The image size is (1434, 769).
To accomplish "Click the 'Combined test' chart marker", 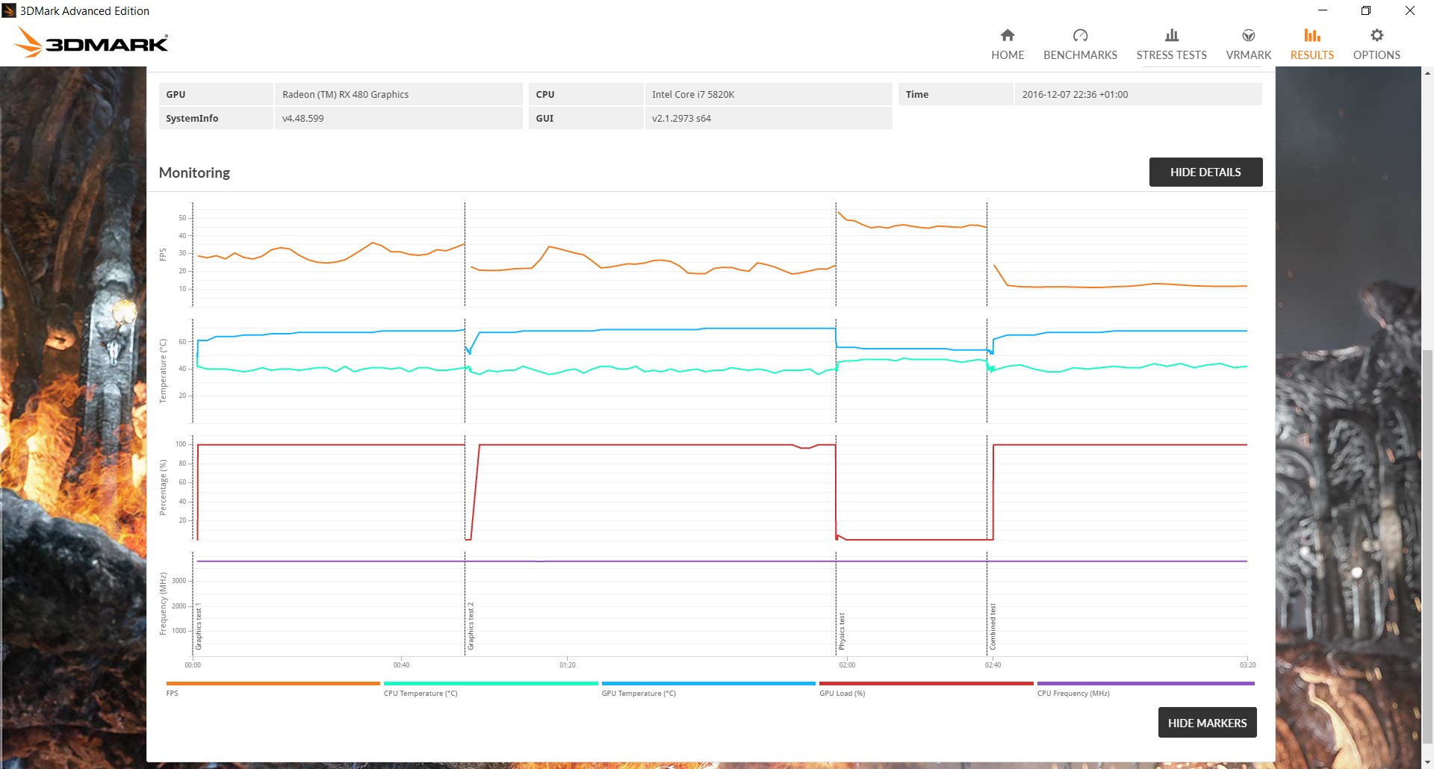I will [993, 626].
